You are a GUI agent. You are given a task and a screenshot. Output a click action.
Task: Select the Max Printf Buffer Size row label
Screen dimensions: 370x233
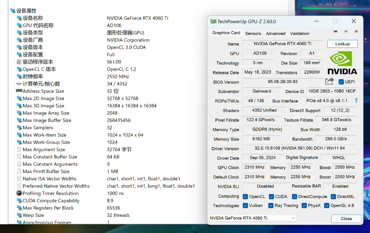(x=46, y=171)
